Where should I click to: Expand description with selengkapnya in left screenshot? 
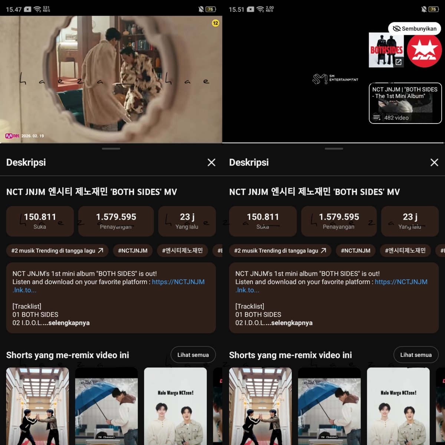(69, 323)
